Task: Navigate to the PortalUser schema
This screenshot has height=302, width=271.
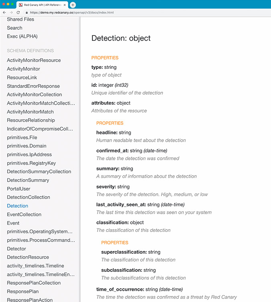Action: click(x=18, y=189)
